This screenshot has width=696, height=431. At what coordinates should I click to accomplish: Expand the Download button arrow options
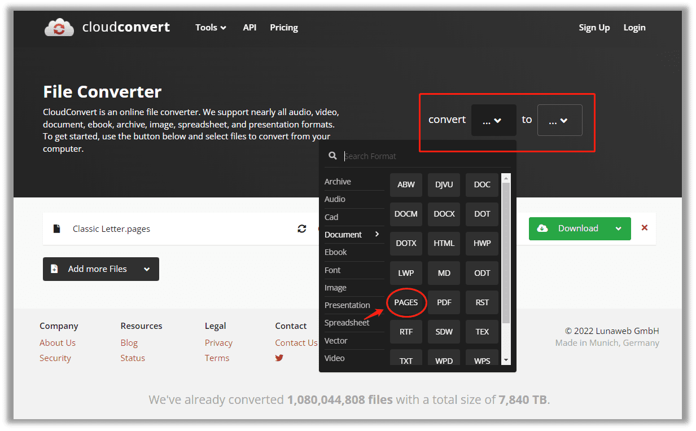click(x=619, y=228)
